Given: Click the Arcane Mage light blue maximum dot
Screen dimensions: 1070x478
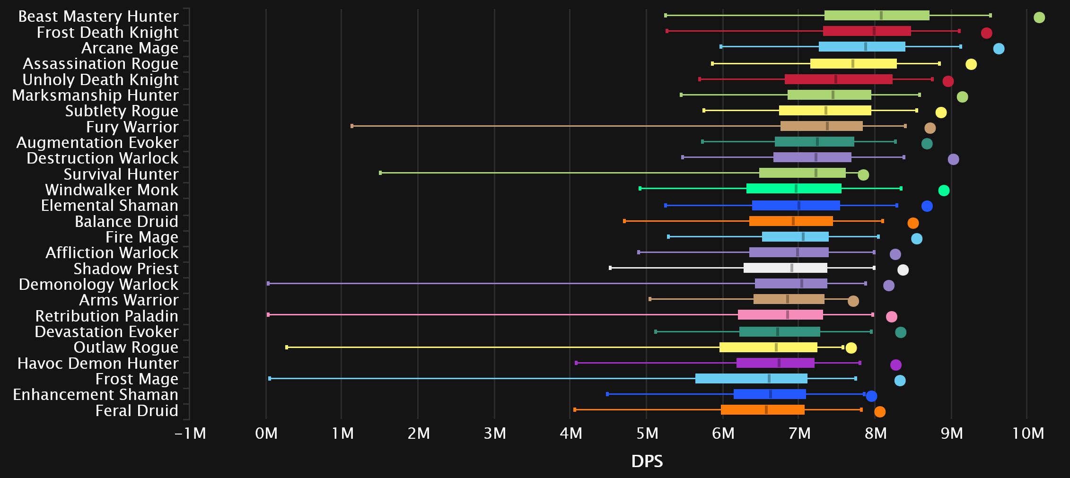Looking at the screenshot, I should click(999, 49).
